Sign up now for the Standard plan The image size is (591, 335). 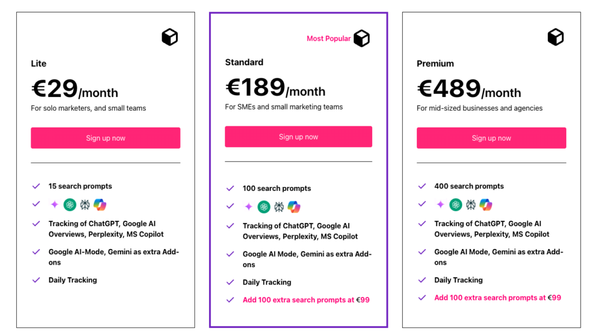coord(298,137)
